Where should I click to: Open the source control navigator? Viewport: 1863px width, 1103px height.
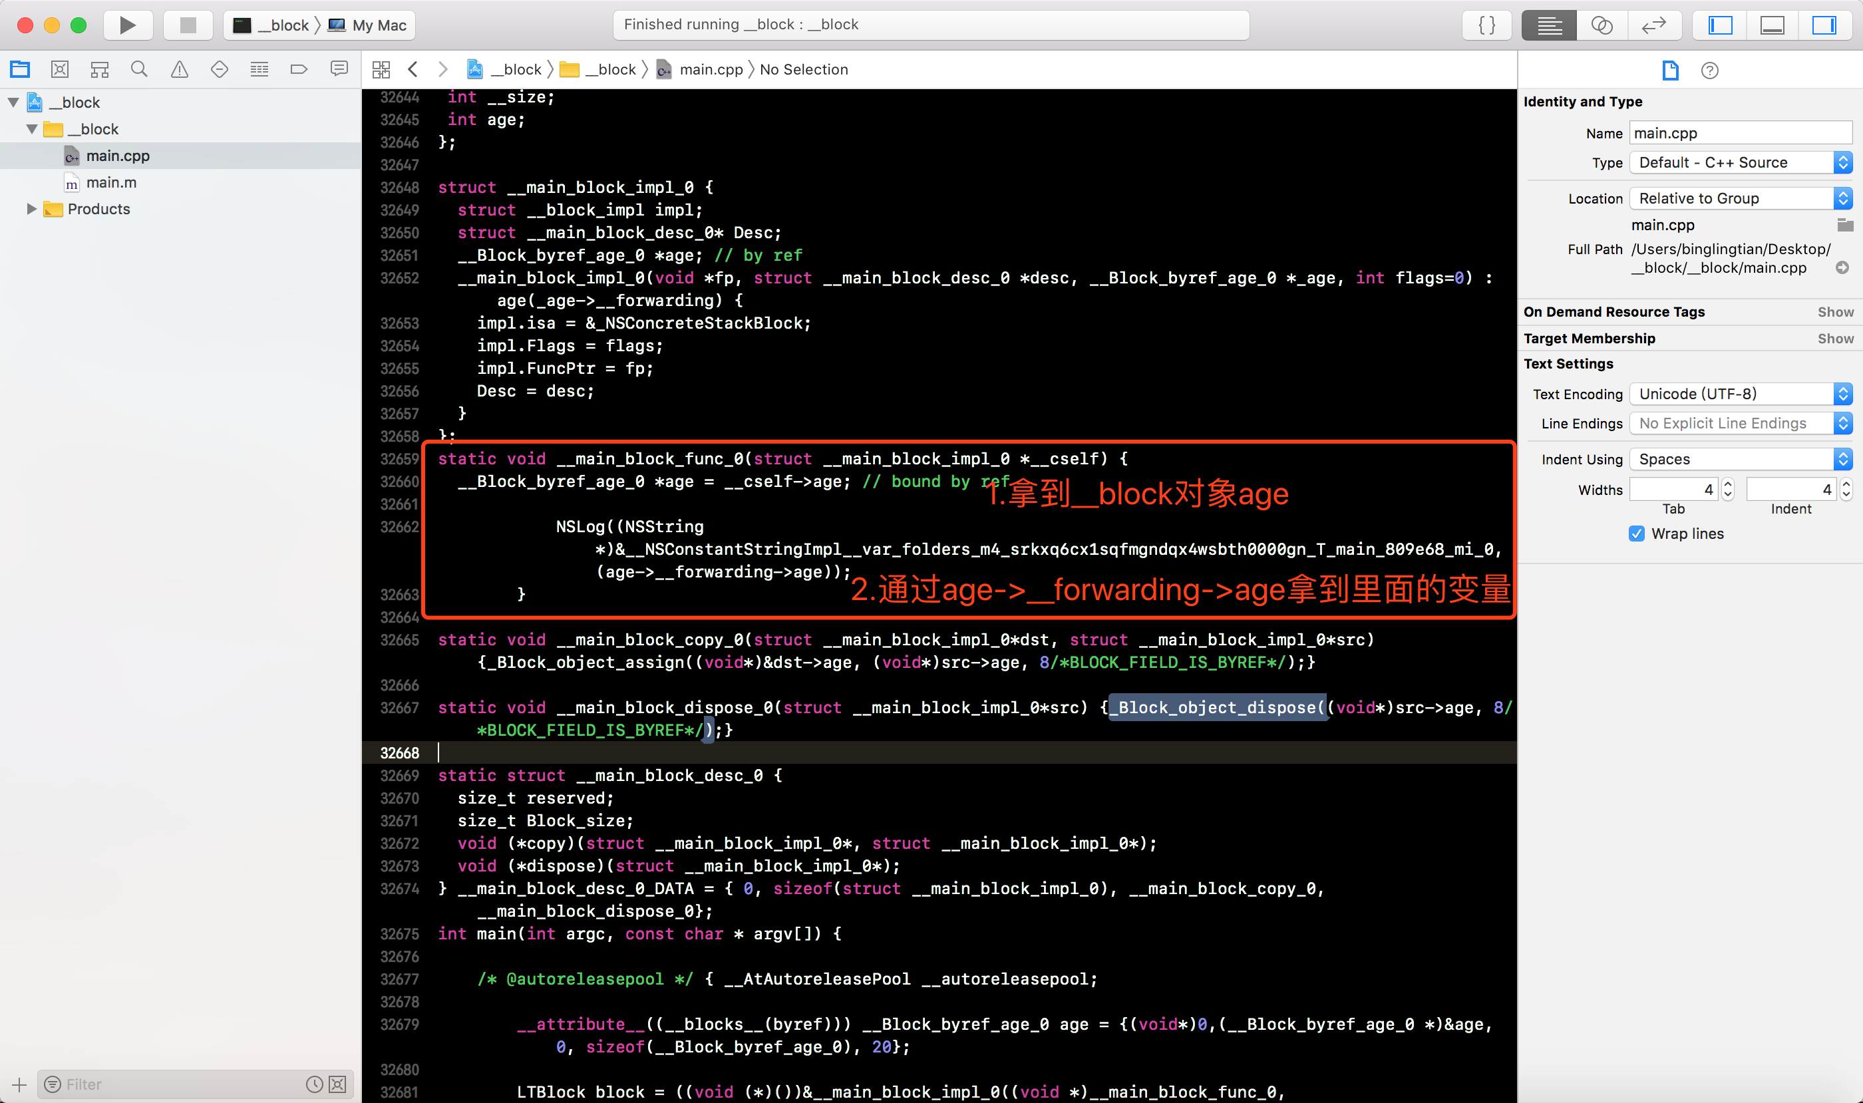click(59, 69)
